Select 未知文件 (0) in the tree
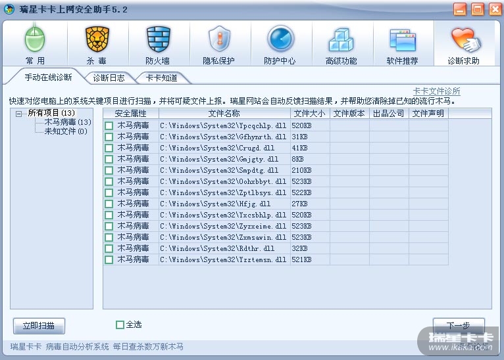Screen dimensions: 504x360 pyautogui.click(x=66, y=131)
